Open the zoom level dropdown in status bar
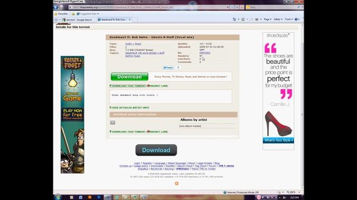This screenshot has width=357, height=200. pos(299,192)
